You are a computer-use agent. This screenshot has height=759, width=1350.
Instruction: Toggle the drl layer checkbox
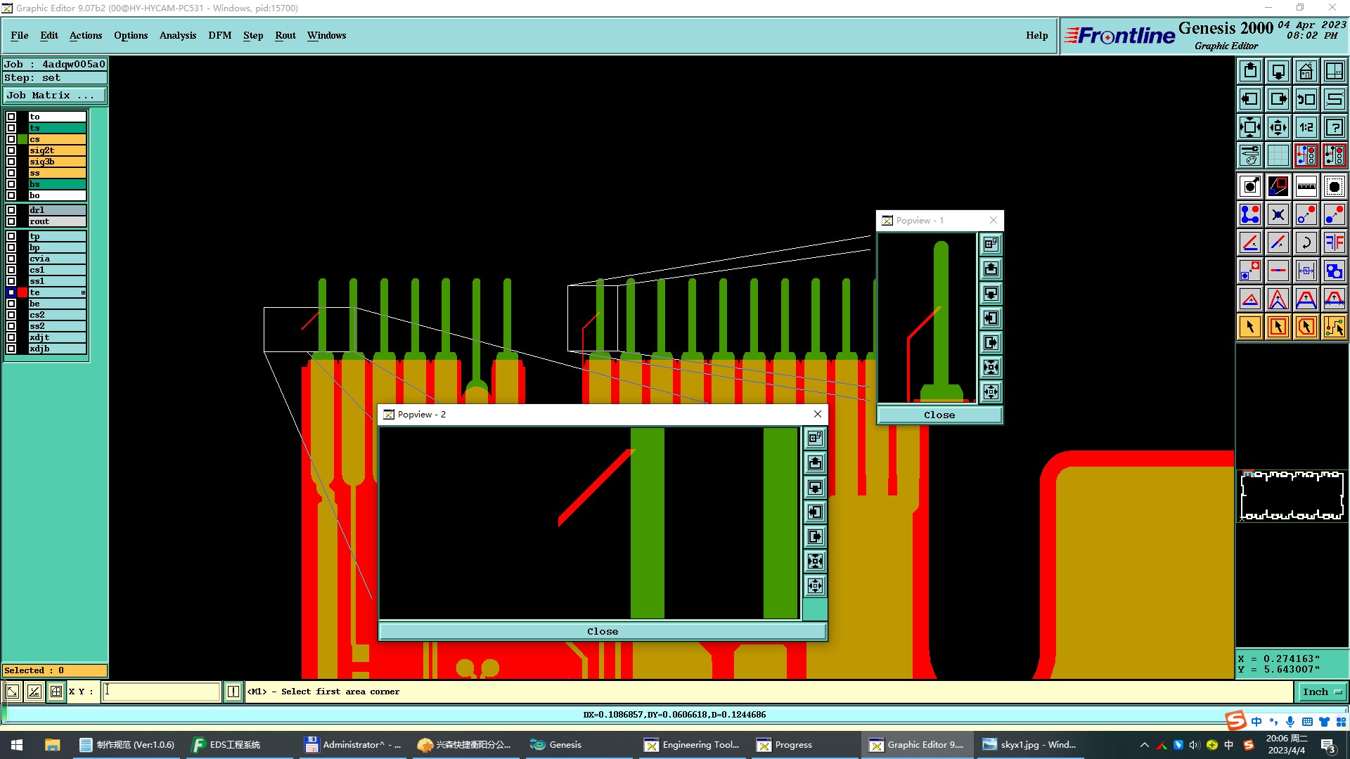pos(11,210)
